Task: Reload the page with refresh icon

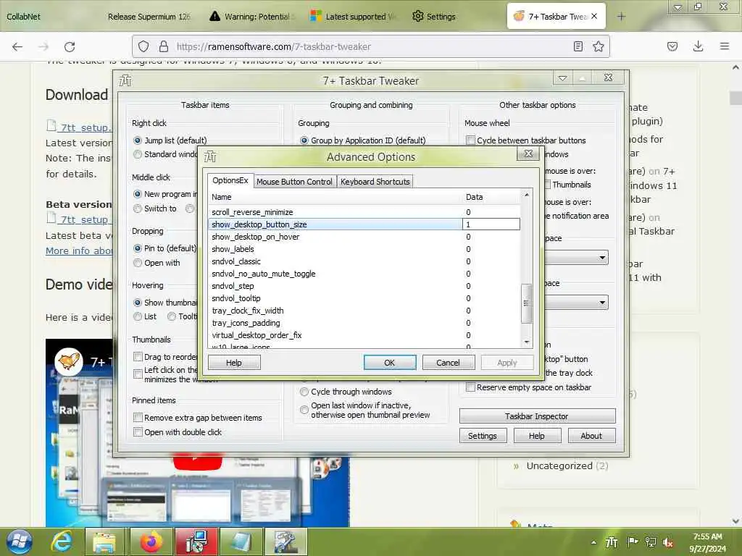Action: 70,46
